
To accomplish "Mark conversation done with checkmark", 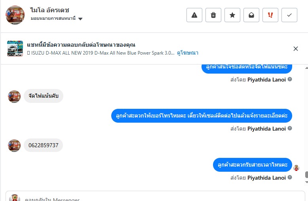I will (x=289, y=15).
